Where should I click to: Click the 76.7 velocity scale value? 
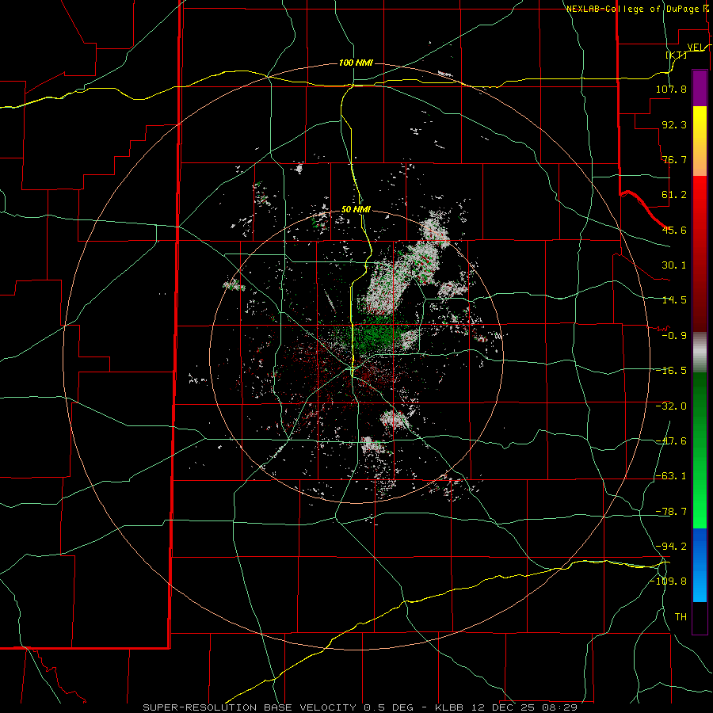coord(674,159)
